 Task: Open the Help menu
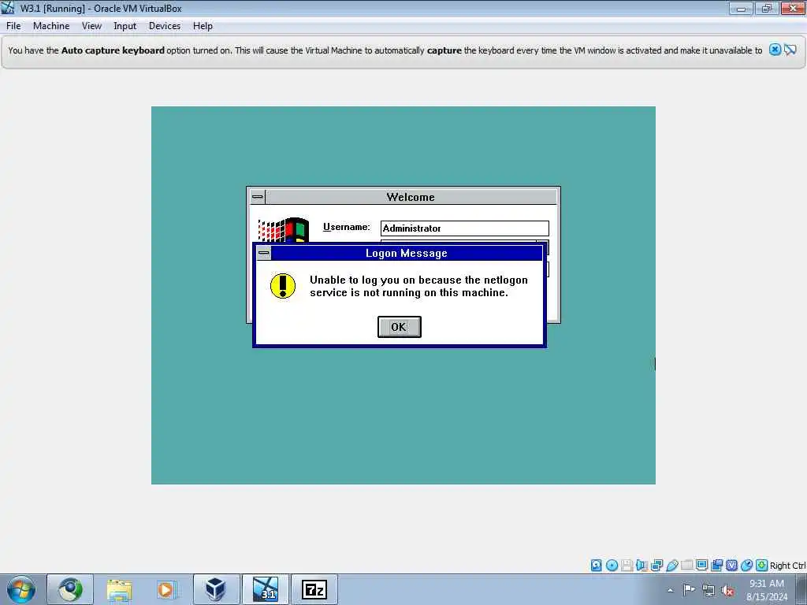[203, 26]
